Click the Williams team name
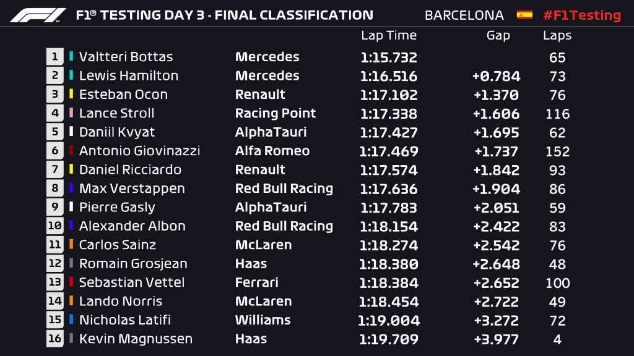634x356 pixels. tap(263, 320)
